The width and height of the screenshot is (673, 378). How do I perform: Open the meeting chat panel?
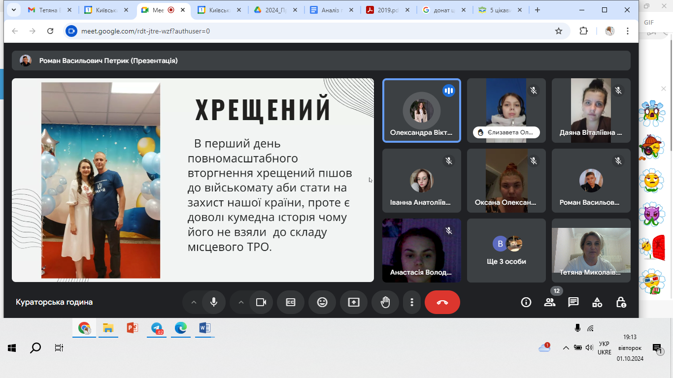click(573, 302)
